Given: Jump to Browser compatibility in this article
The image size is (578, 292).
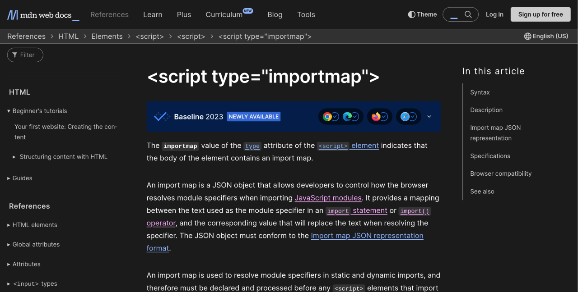Looking at the screenshot, I should tap(501, 173).
